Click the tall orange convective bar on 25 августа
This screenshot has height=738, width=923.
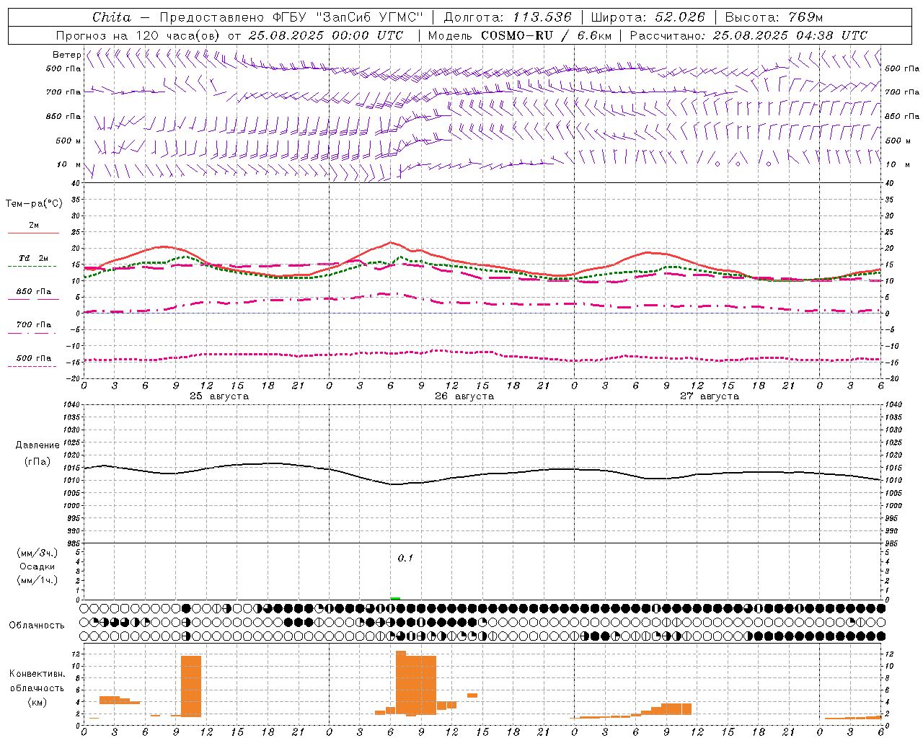coord(191,685)
